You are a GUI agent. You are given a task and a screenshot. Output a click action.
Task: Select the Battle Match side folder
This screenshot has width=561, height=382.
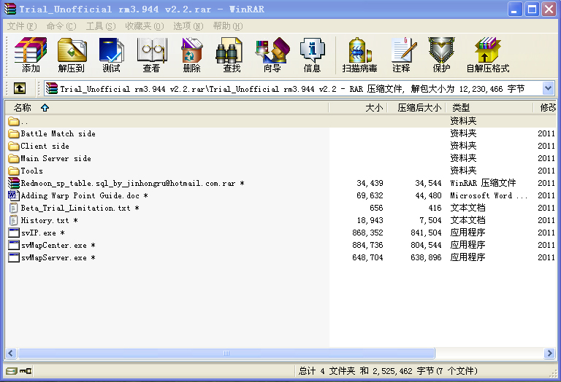[58, 133]
